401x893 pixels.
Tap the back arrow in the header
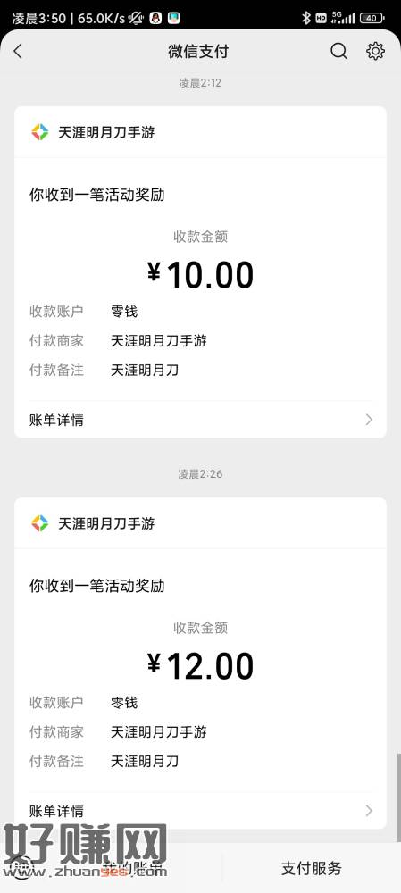(18, 51)
